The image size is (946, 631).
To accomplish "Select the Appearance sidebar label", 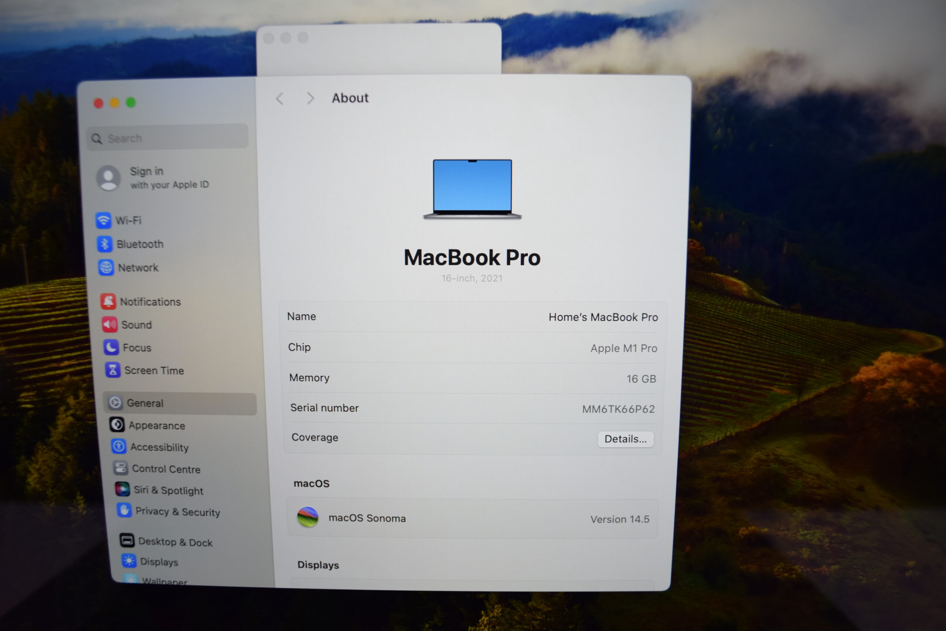I will pyautogui.click(x=157, y=425).
